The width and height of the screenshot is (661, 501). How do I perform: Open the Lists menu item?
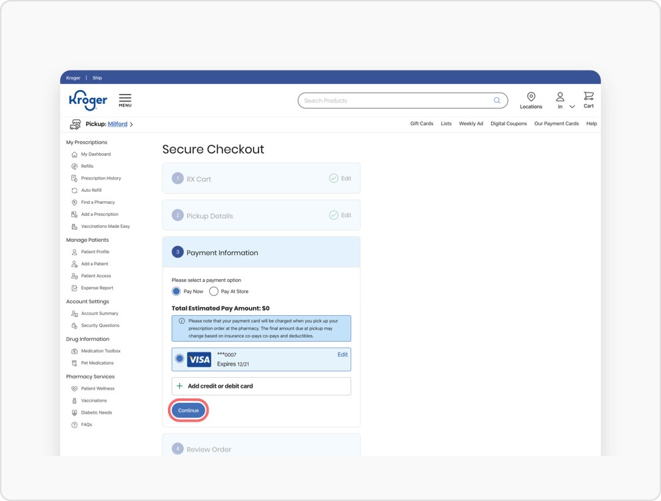(x=446, y=123)
